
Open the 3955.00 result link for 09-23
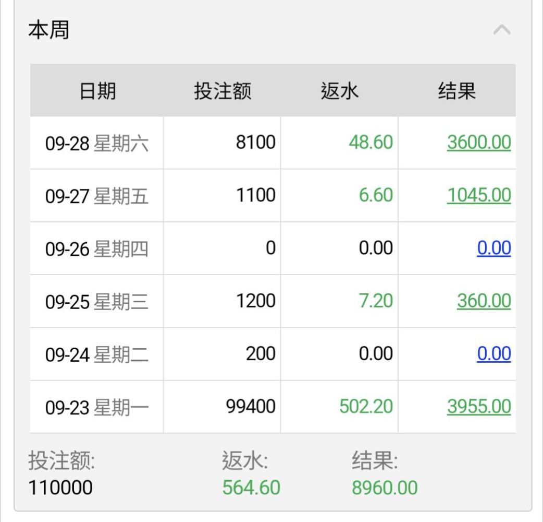(x=478, y=407)
